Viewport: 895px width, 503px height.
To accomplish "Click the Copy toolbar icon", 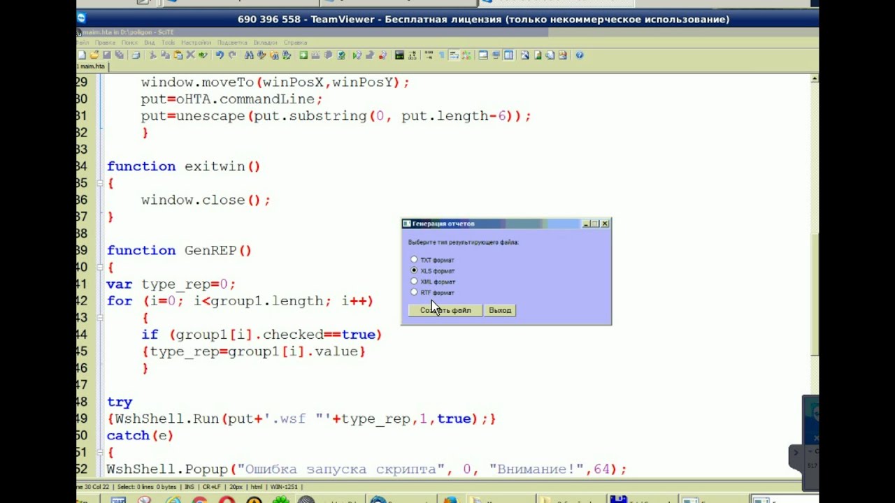I will pos(165,54).
